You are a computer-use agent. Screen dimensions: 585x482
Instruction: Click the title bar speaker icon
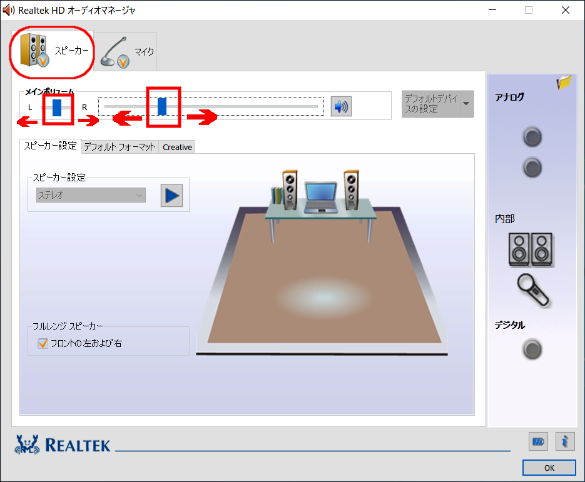click(8, 10)
